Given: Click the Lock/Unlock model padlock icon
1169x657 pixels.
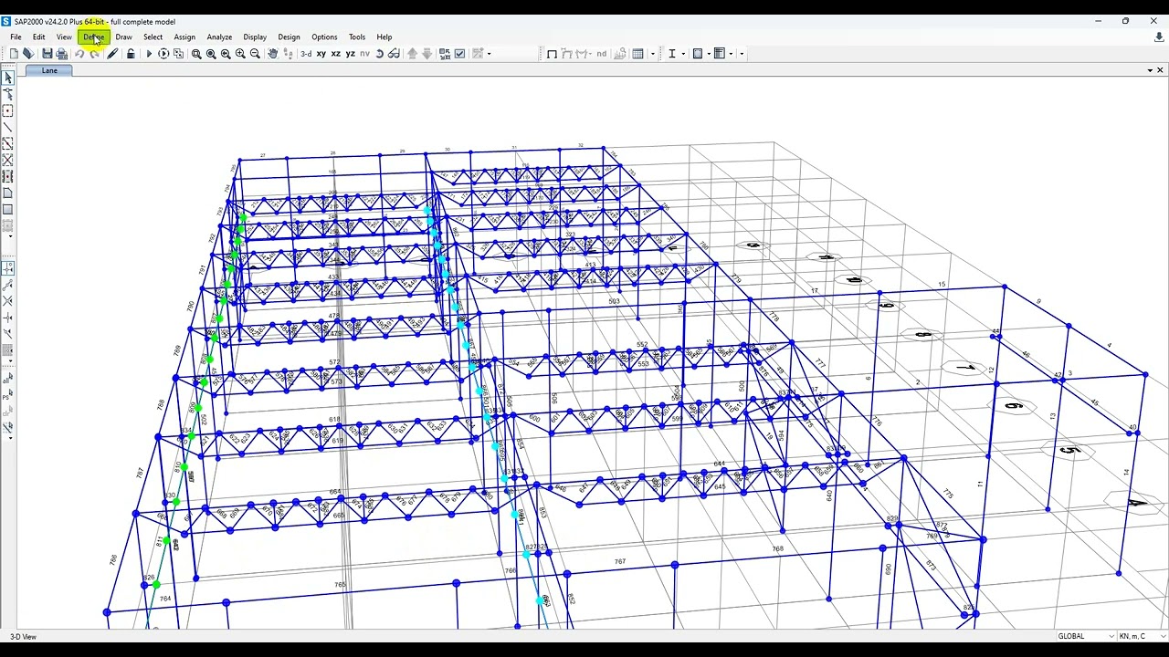Looking at the screenshot, I should [131, 54].
